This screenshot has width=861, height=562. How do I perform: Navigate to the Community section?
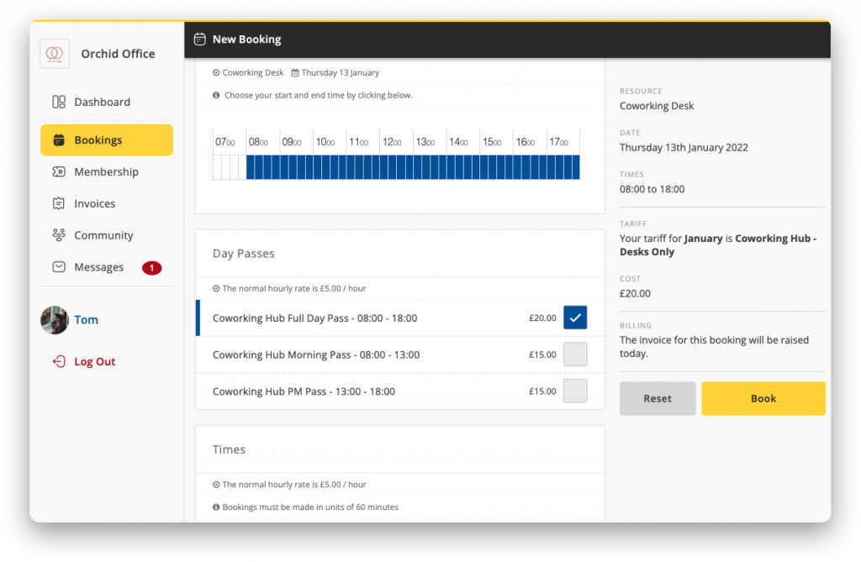pyautogui.click(x=107, y=235)
